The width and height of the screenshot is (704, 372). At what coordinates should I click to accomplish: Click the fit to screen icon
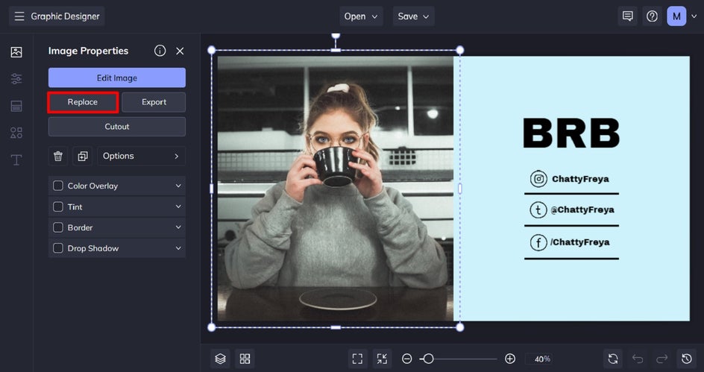click(x=357, y=359)
